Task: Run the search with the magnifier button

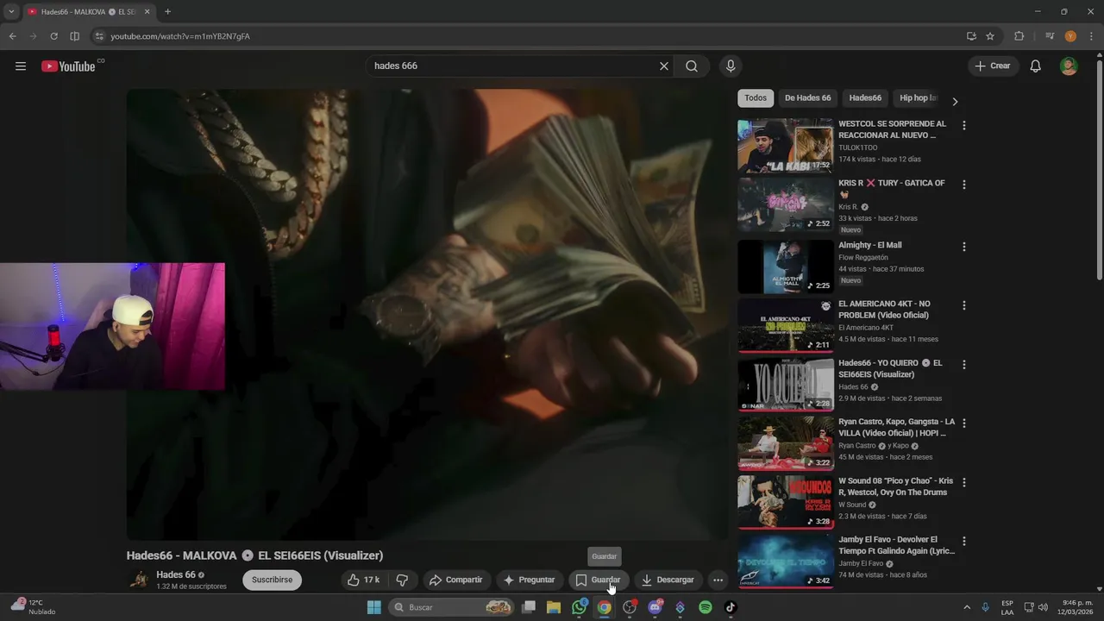Action: (x=692, y=66)
